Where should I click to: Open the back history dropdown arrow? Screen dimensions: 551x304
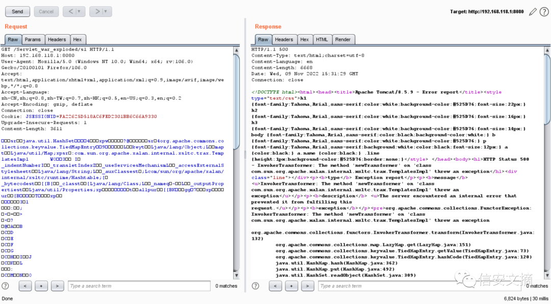point(79,12)
